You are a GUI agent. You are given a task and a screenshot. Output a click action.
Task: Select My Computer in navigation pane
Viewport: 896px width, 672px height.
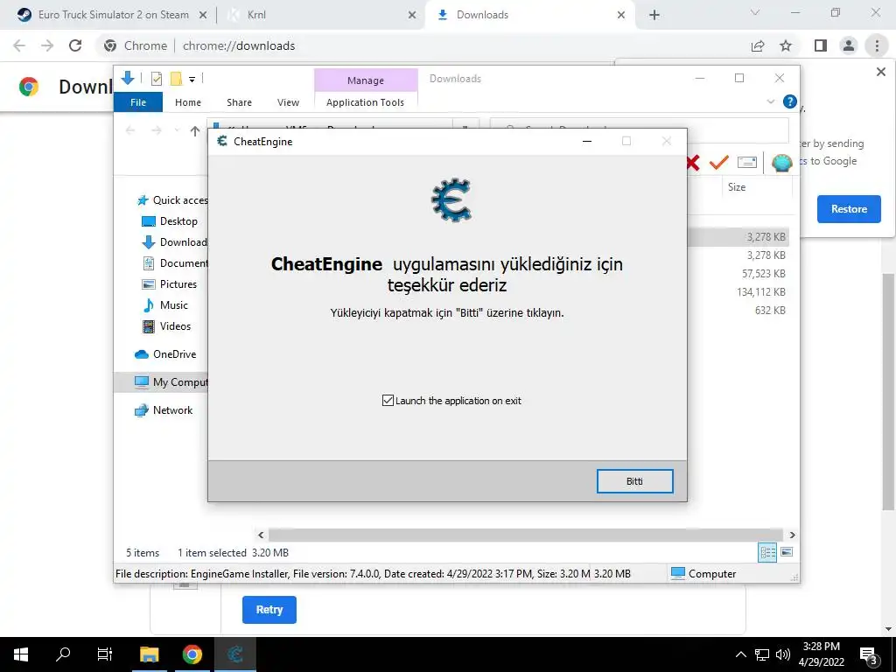click(171, 382)
